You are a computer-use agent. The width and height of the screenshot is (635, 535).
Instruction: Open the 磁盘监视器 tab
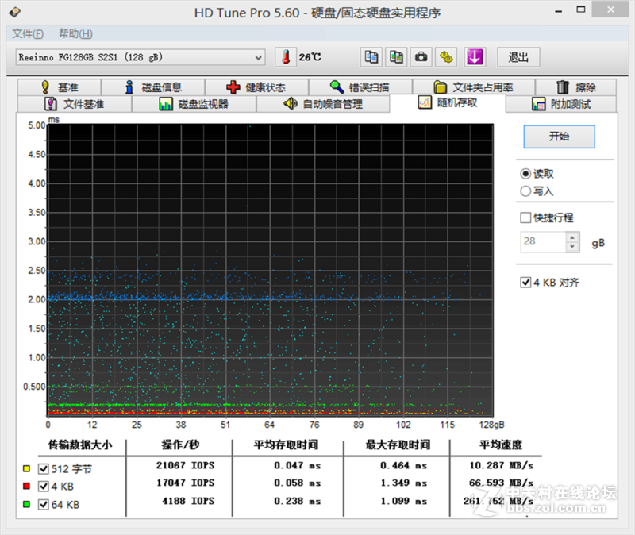click(x=194, y=104)
